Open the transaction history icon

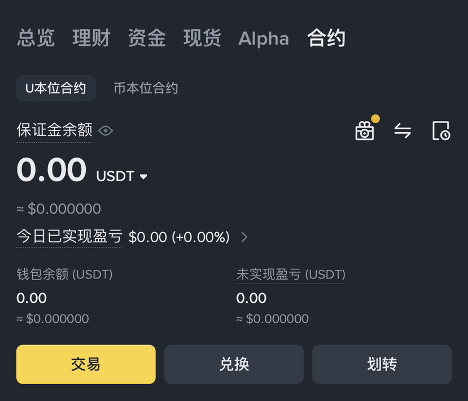pos(441,131)
